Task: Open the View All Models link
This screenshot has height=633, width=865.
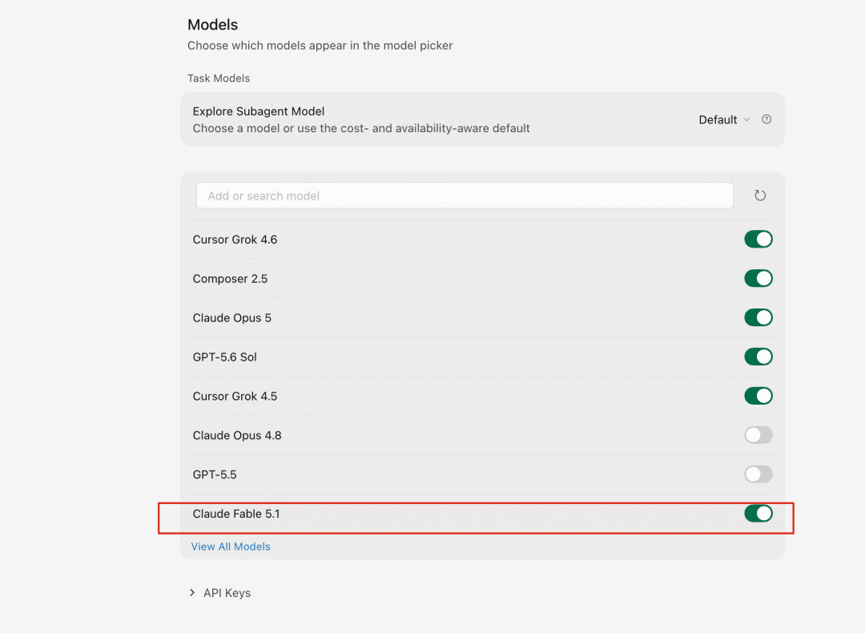Action: (x=231, y=546)
